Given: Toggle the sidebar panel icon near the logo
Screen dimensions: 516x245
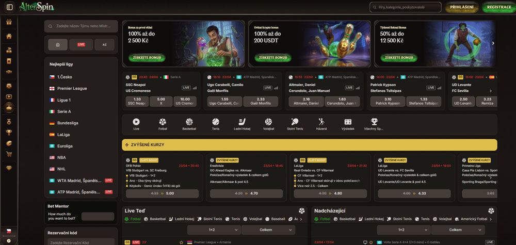Looking at the screenshot, I should [9, 7].
